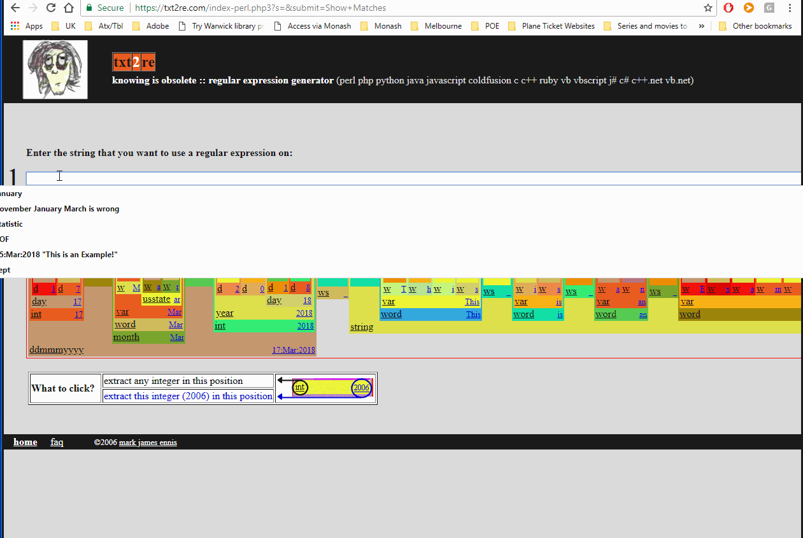Screen dimensions: 803x538
Task: Click the Secure padlock in the address bar
Action: [x=89, y=8]
